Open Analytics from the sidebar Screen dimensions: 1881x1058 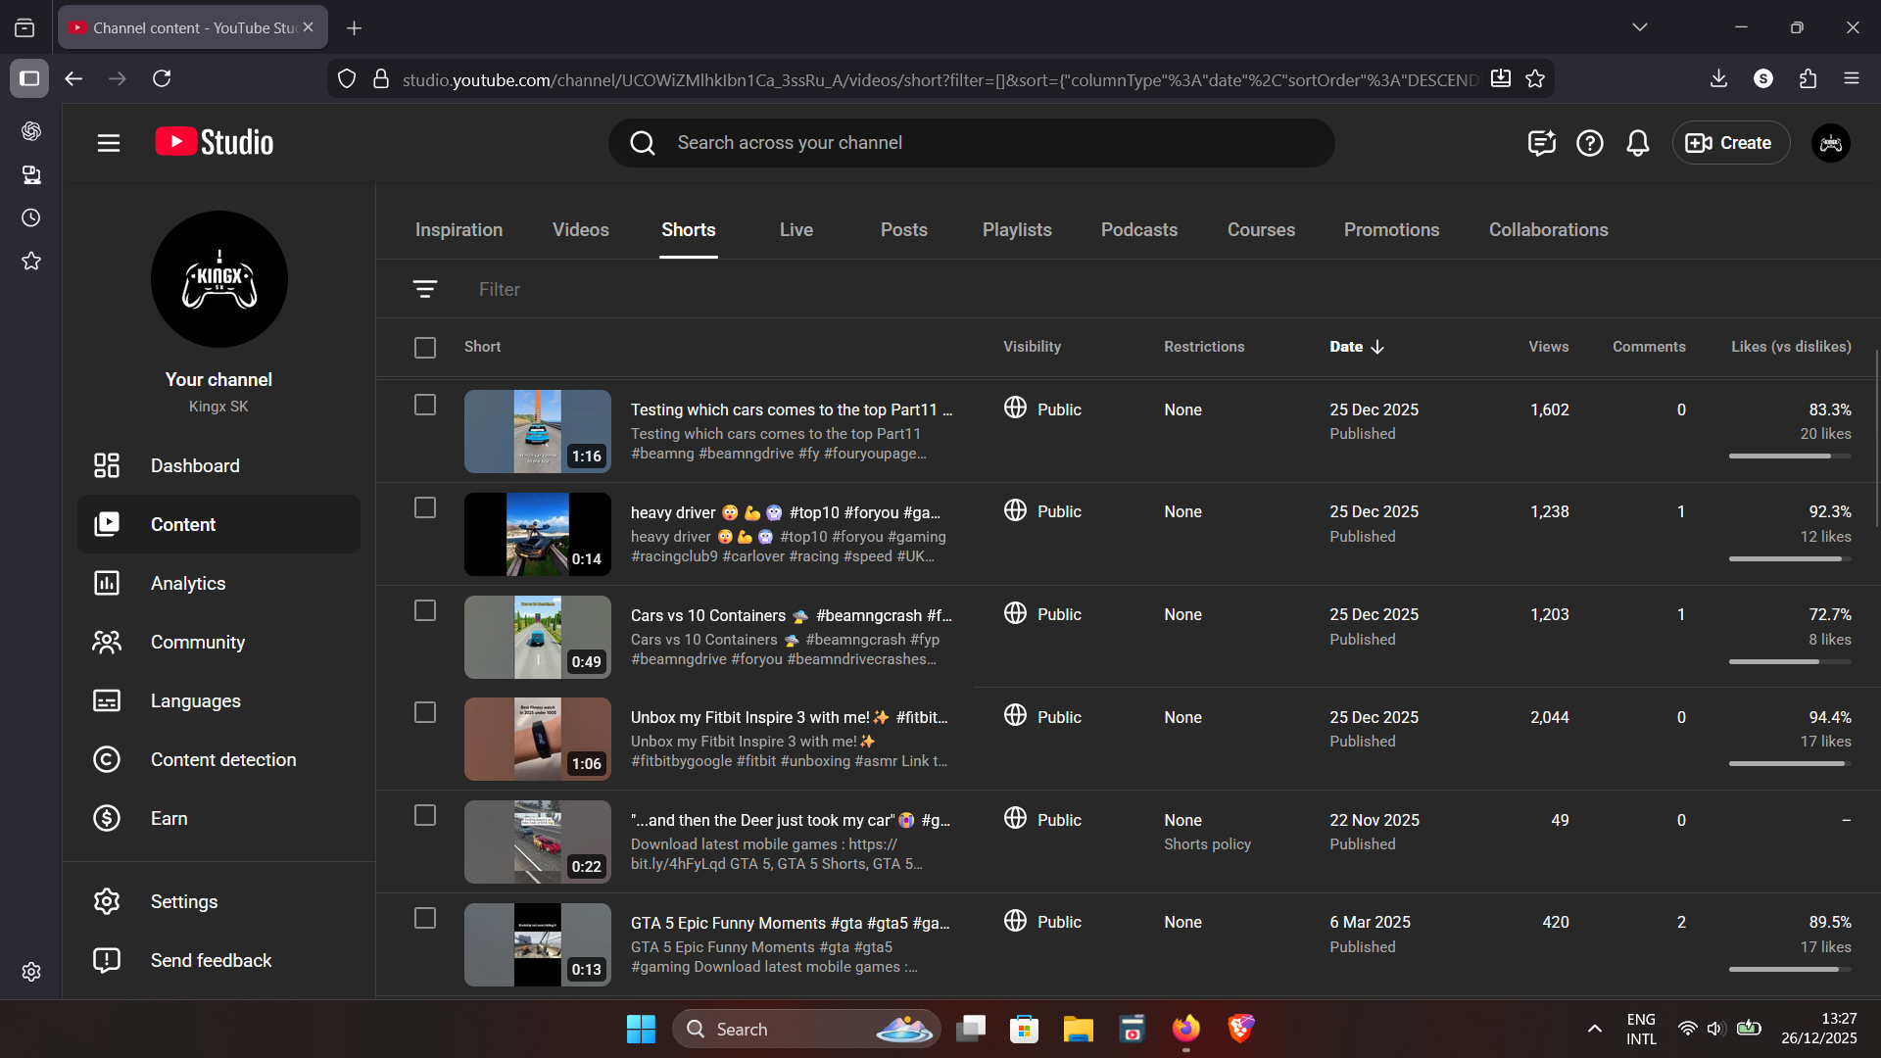click(x=188, y=583)
